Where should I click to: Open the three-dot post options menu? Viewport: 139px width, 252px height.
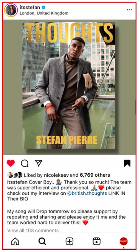tap(130, 10)
